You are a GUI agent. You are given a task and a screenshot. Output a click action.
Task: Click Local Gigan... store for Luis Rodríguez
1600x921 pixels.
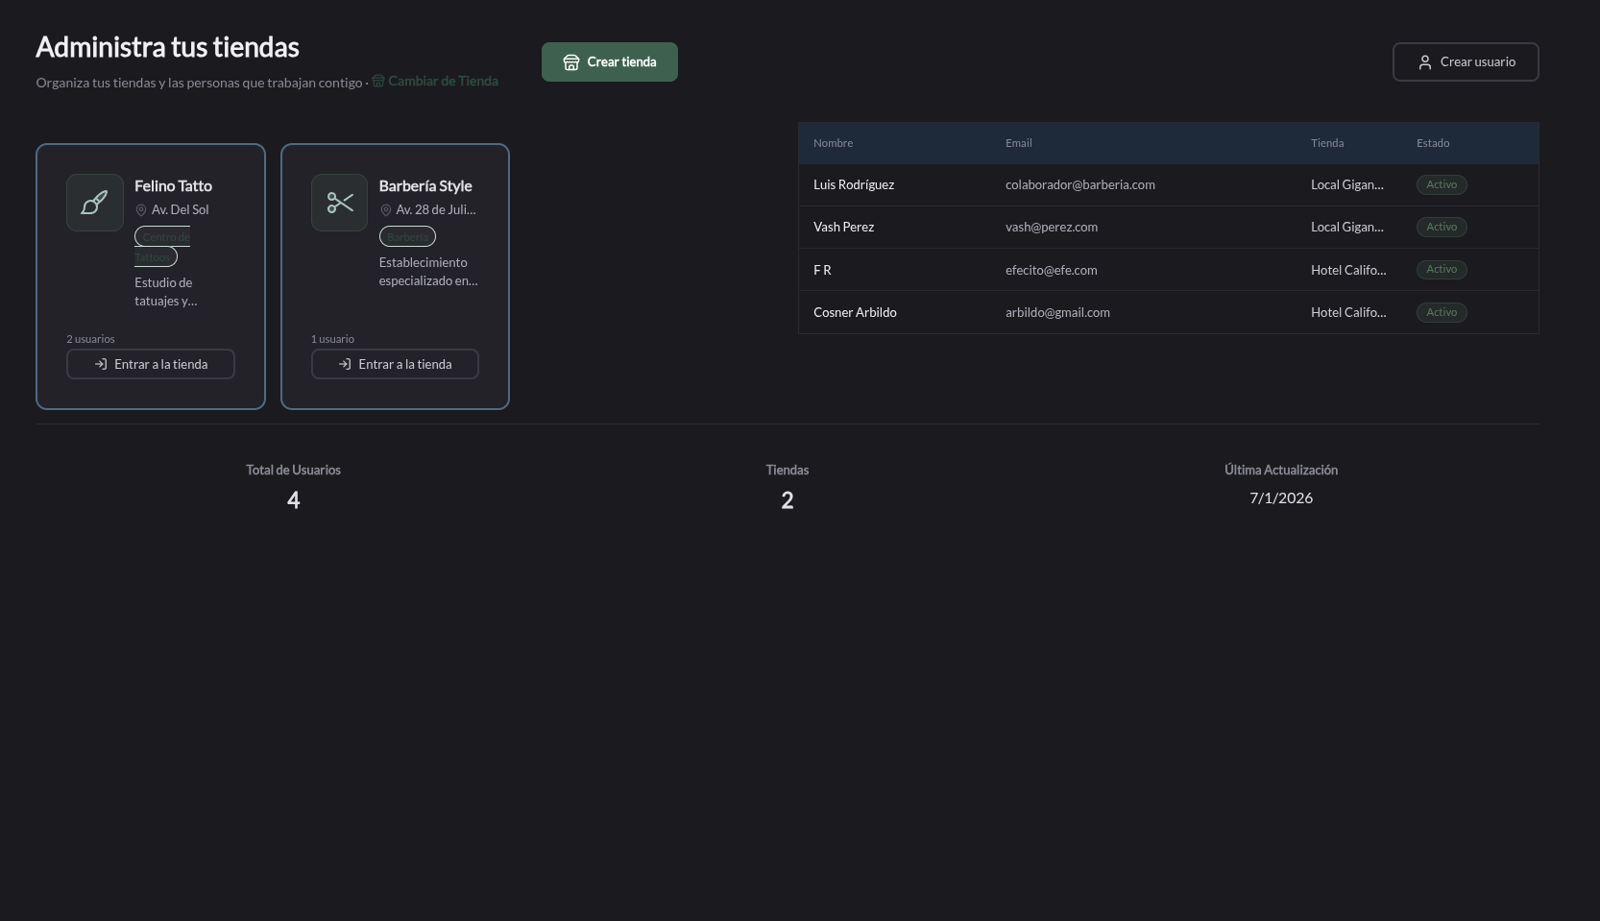(x=1347, y=184)
